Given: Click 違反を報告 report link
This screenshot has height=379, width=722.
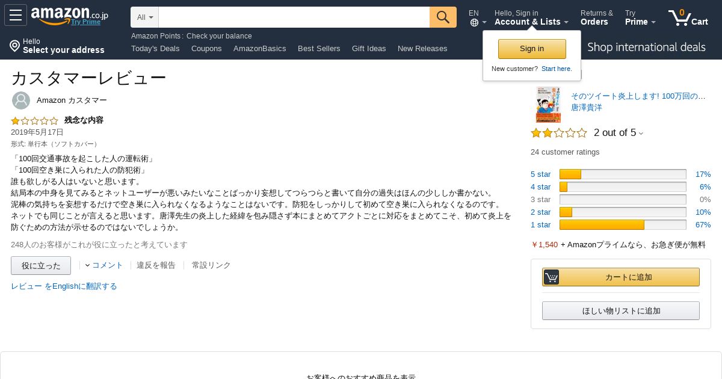Looking at the screenshot, I should [156, 265].
